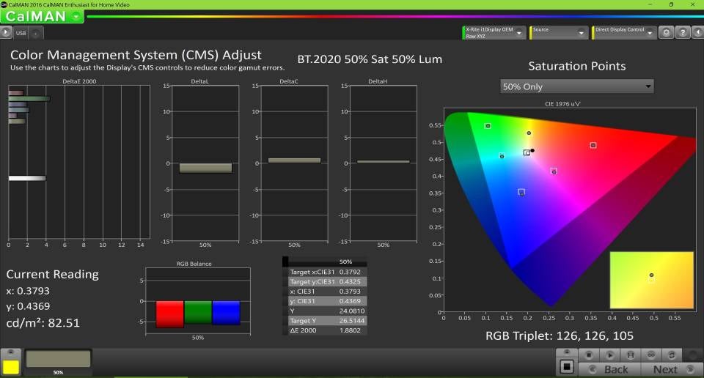Click the eye icon above the stop button
Image resolution: width=704 pixels, height=378 pixels.
(x=567, y=352)
